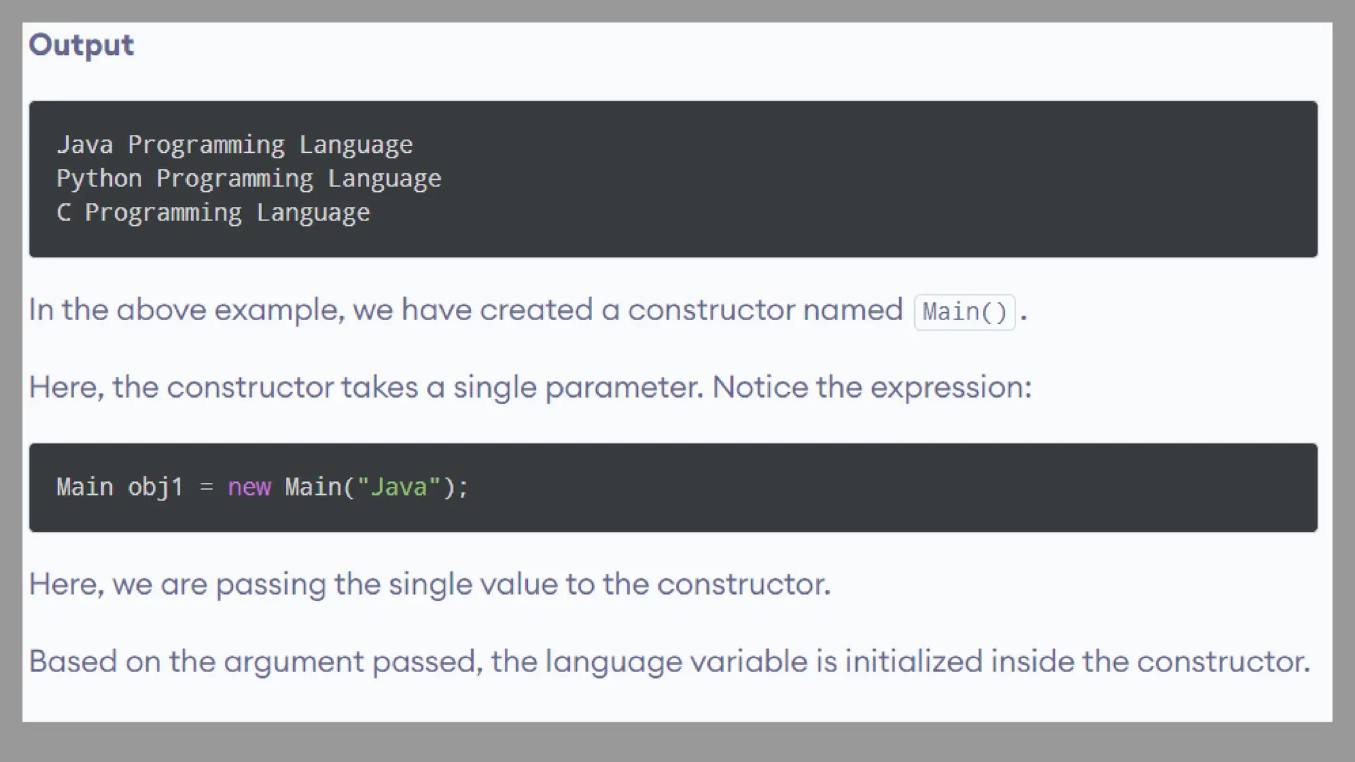The width and height of the screenshot is (1355, 762).
Task: Click the Output heading
Action: point(81,45)
